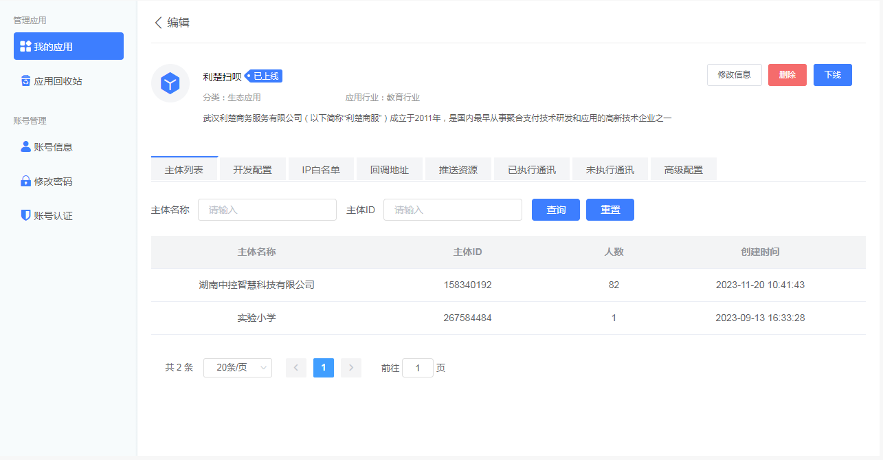Viewport: 883px width, 460px height.
Task: Click the 下线 take-offline button
Action: [832, 75]
